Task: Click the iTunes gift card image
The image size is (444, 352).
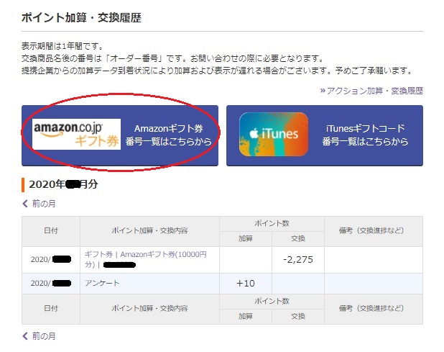Action: click(x=274, y=134)
